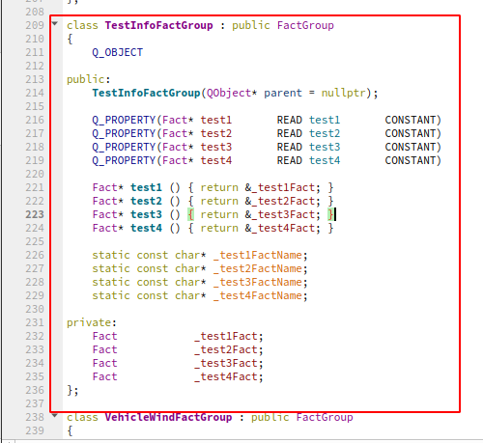
Task: Click the _test1FactName static member
Action: pyautogui.click(x=258, y=255)
